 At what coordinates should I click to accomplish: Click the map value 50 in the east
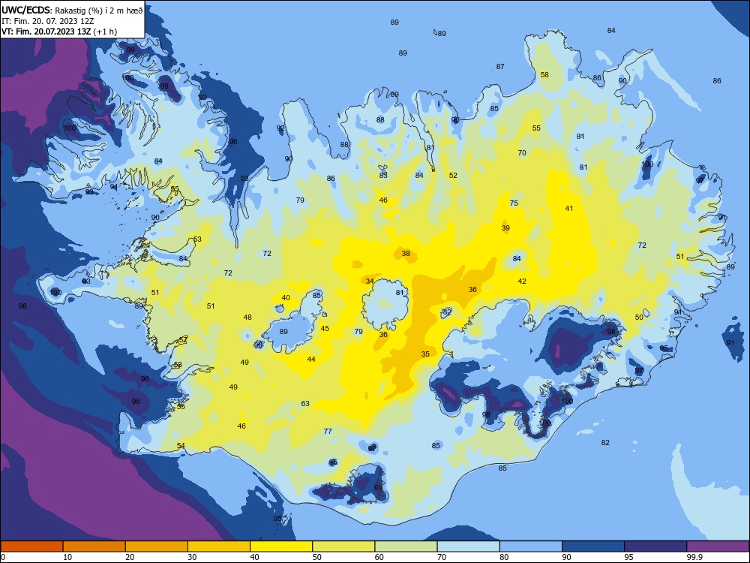coord(639,317)
